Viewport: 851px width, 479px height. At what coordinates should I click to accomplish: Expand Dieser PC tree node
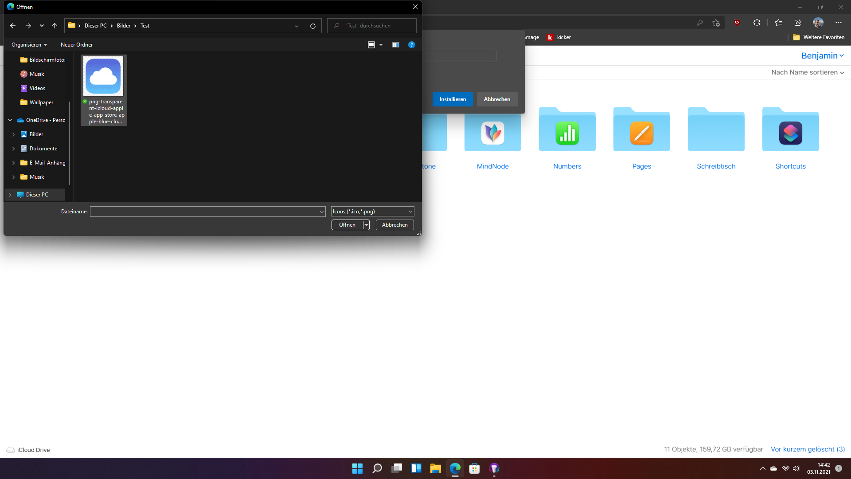(x=10, y=195)
